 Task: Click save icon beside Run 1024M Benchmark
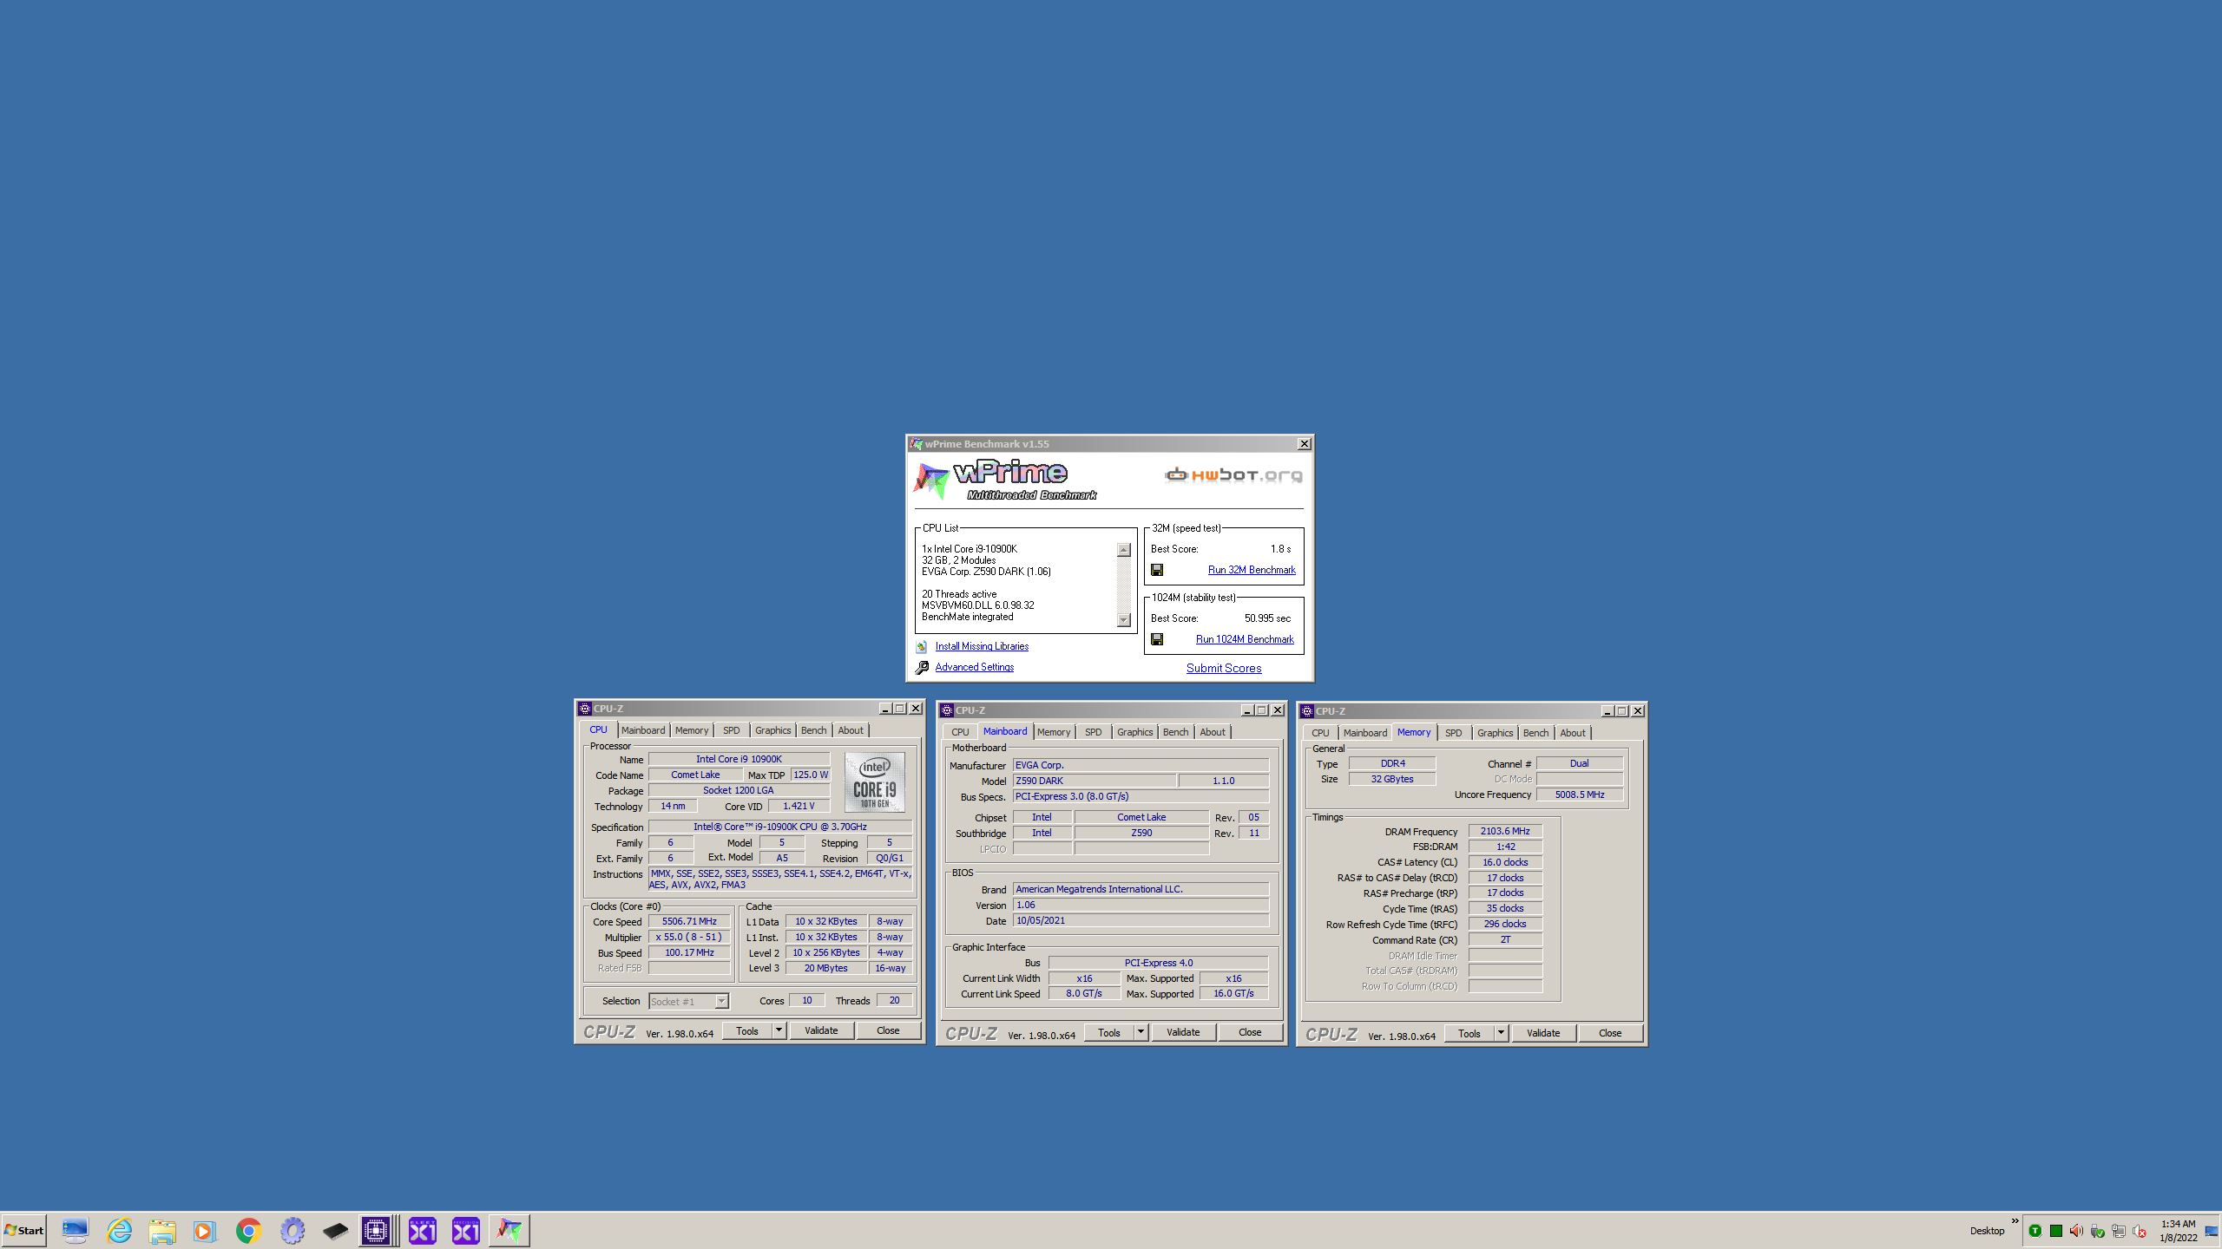tap(1157, 639)
